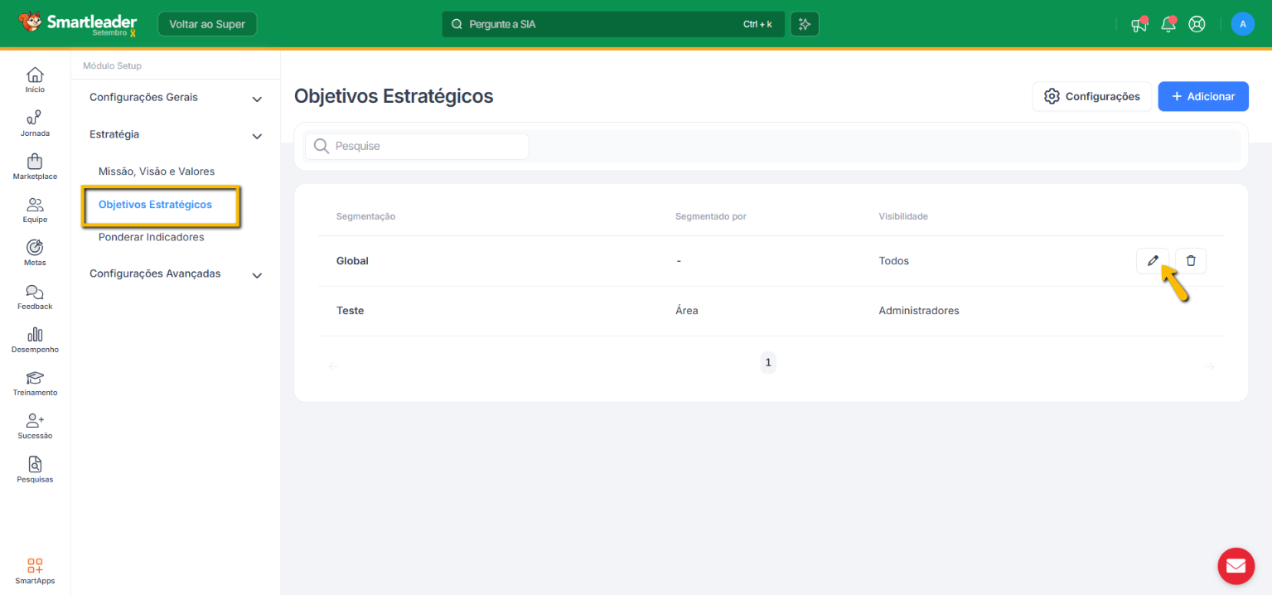Click the AI sparkle icon beside search
The image size is (1272, 595).
click(x=804, y=24)
